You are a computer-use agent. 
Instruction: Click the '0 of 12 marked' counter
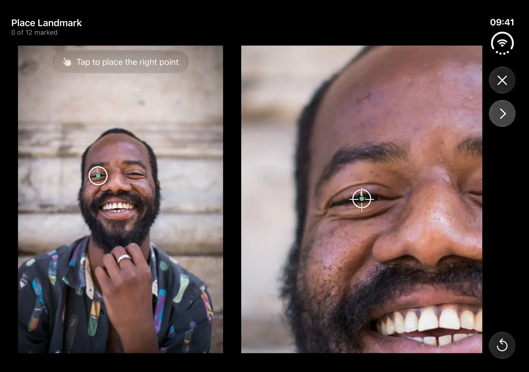[x=35, y=32]
